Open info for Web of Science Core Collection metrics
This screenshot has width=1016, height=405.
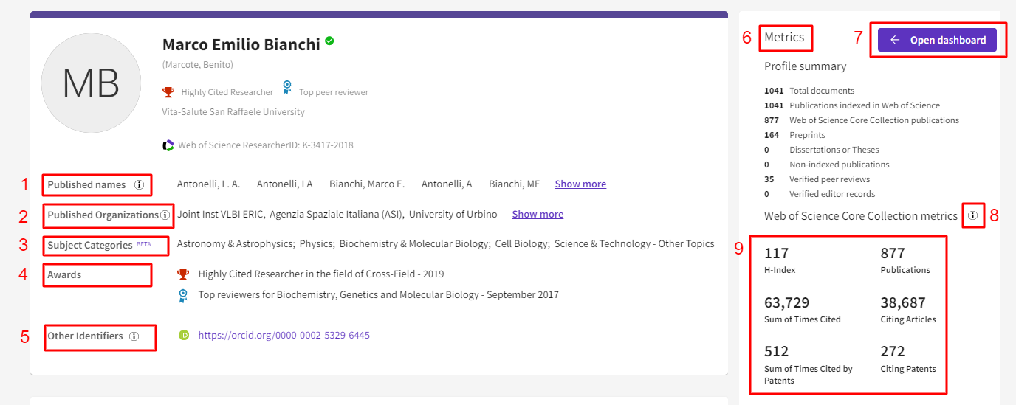click(x=973, y=215)
